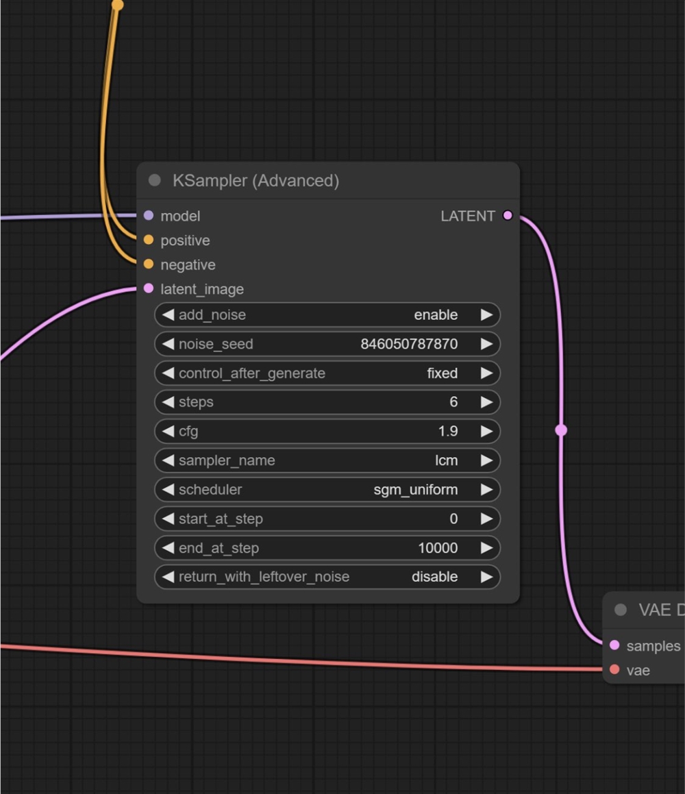Click the LATENT output connector
This screenshot has height=794, width=685.
[x=508, y=216]
